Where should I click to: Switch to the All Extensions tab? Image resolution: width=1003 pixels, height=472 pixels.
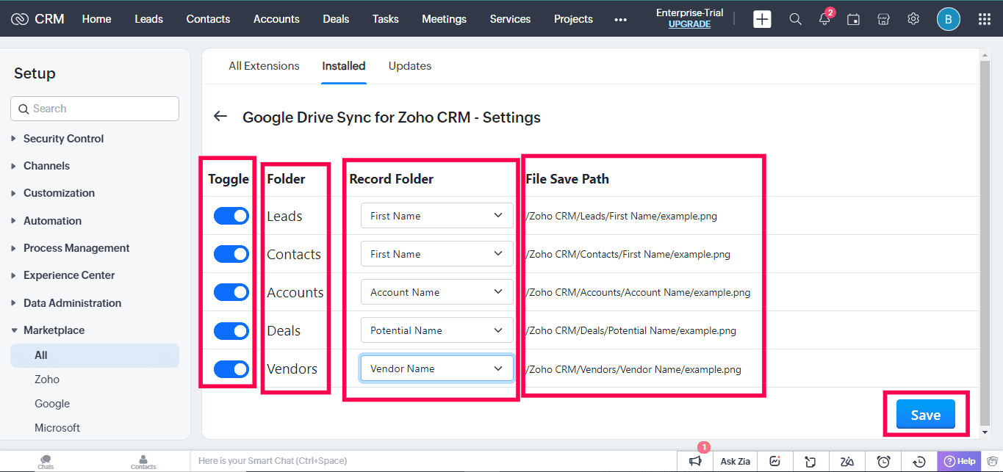click(x=264, y=66)
